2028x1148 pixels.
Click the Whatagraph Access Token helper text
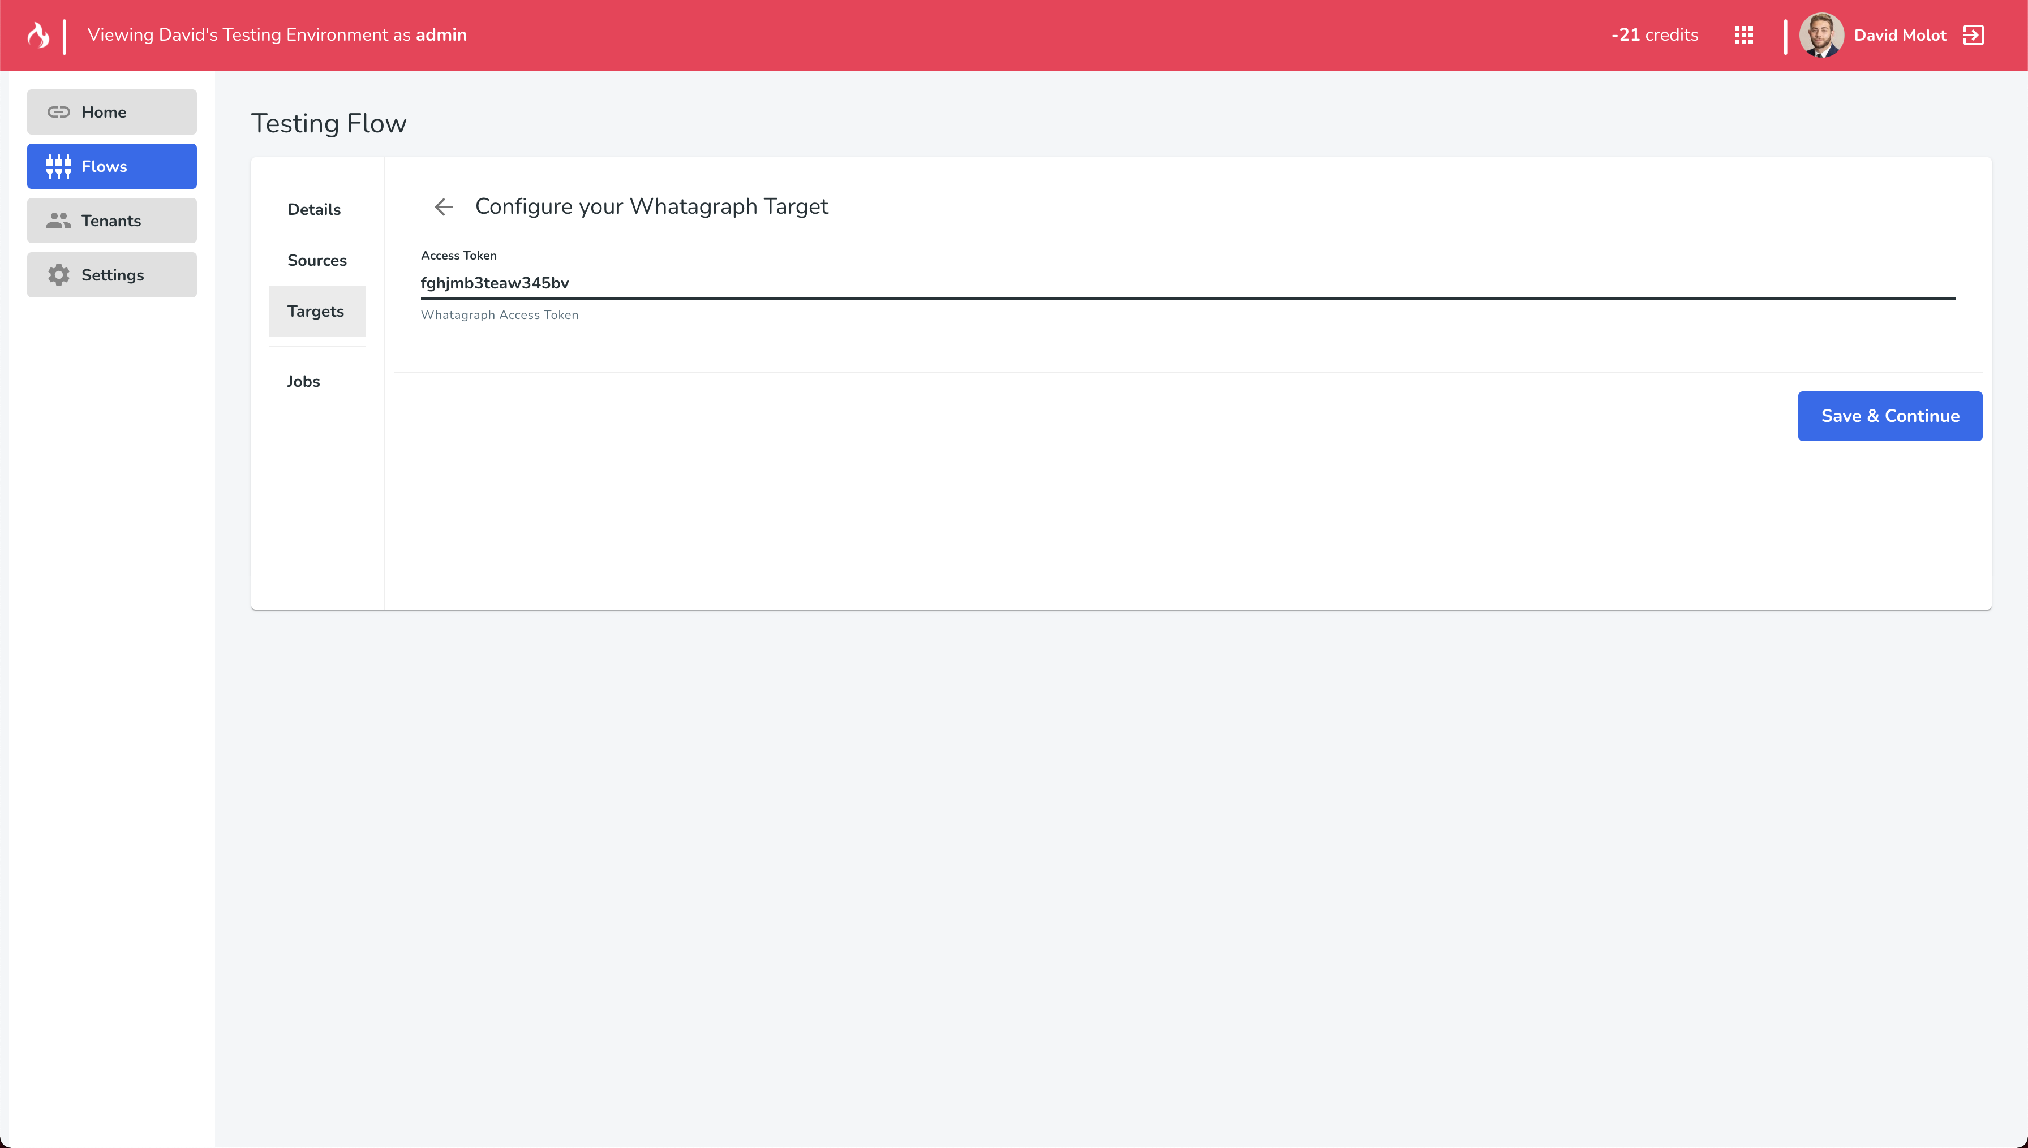pyautogui.click(x=499, y=314)
